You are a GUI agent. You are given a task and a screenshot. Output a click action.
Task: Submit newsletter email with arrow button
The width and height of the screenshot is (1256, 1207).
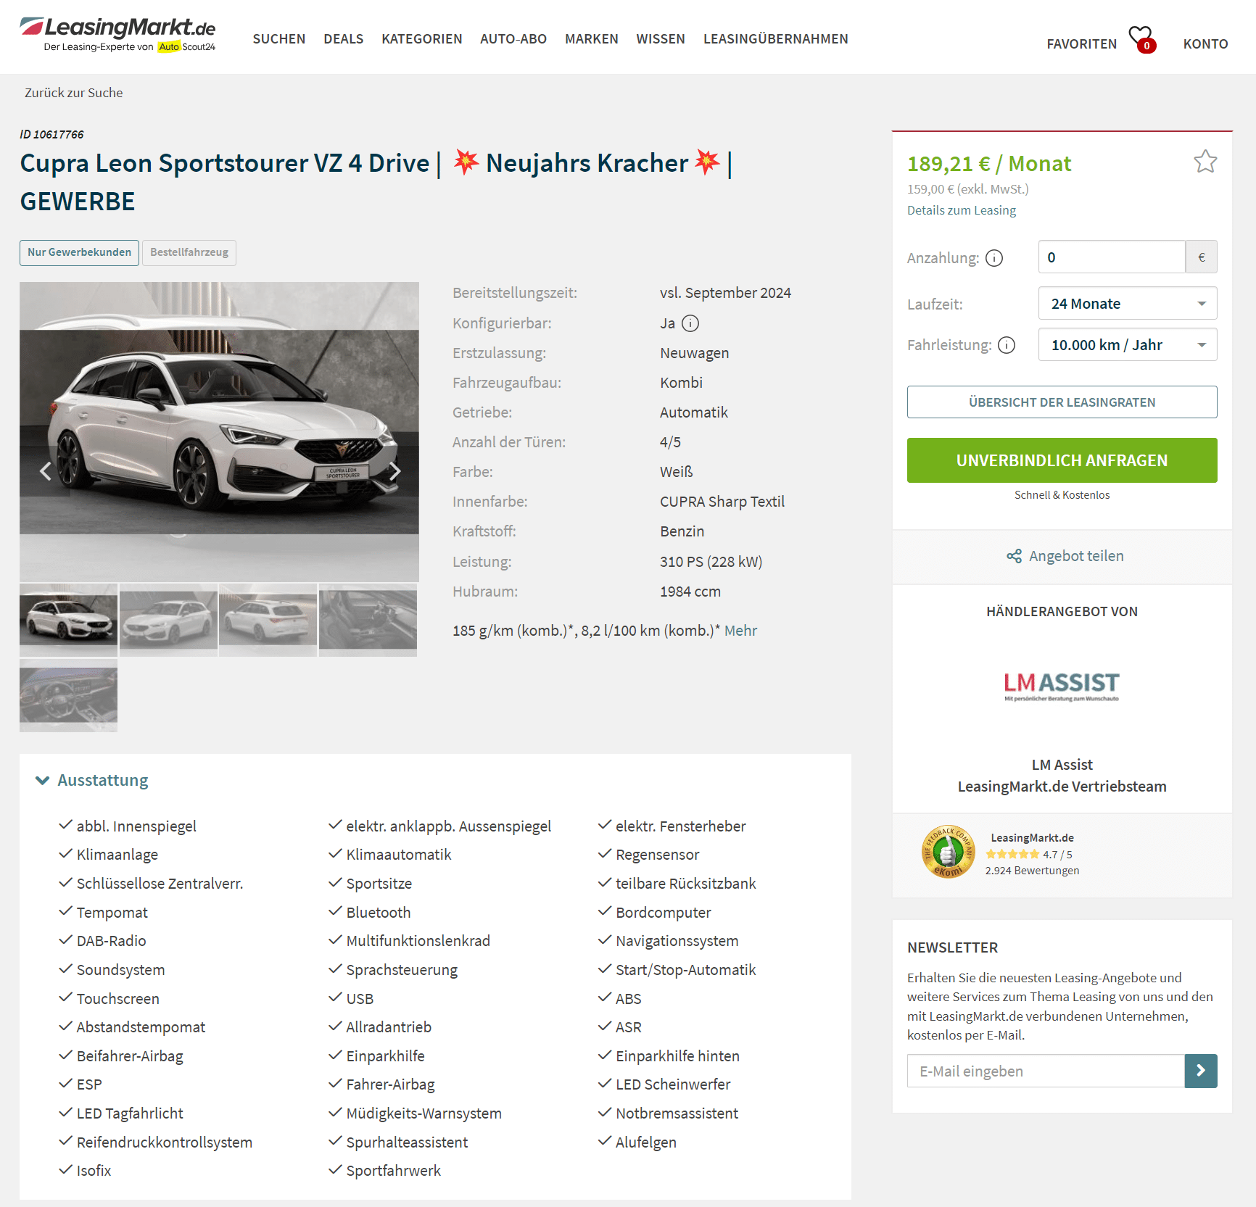[x=1201, y=1071]
